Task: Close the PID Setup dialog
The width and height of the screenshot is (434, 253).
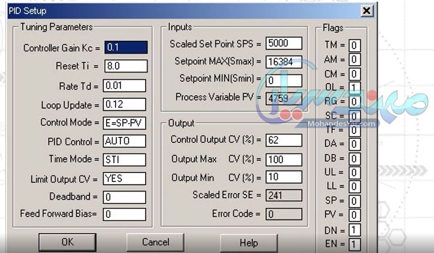Action: click(366, 10)
